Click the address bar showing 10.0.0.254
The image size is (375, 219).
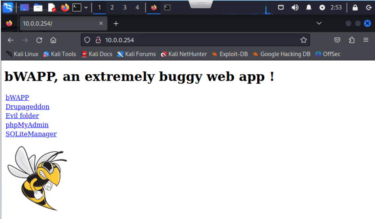195,40
